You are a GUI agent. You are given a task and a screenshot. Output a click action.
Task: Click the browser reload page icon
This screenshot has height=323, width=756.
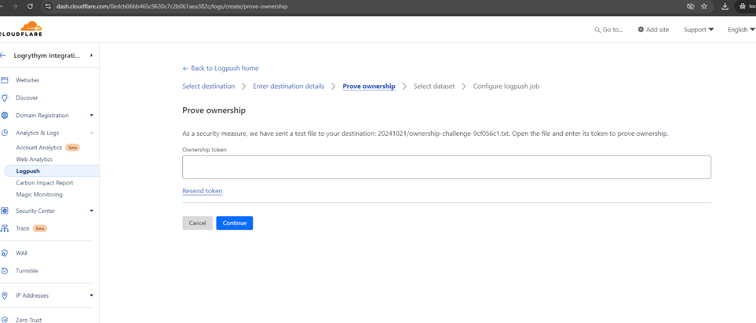30,6
